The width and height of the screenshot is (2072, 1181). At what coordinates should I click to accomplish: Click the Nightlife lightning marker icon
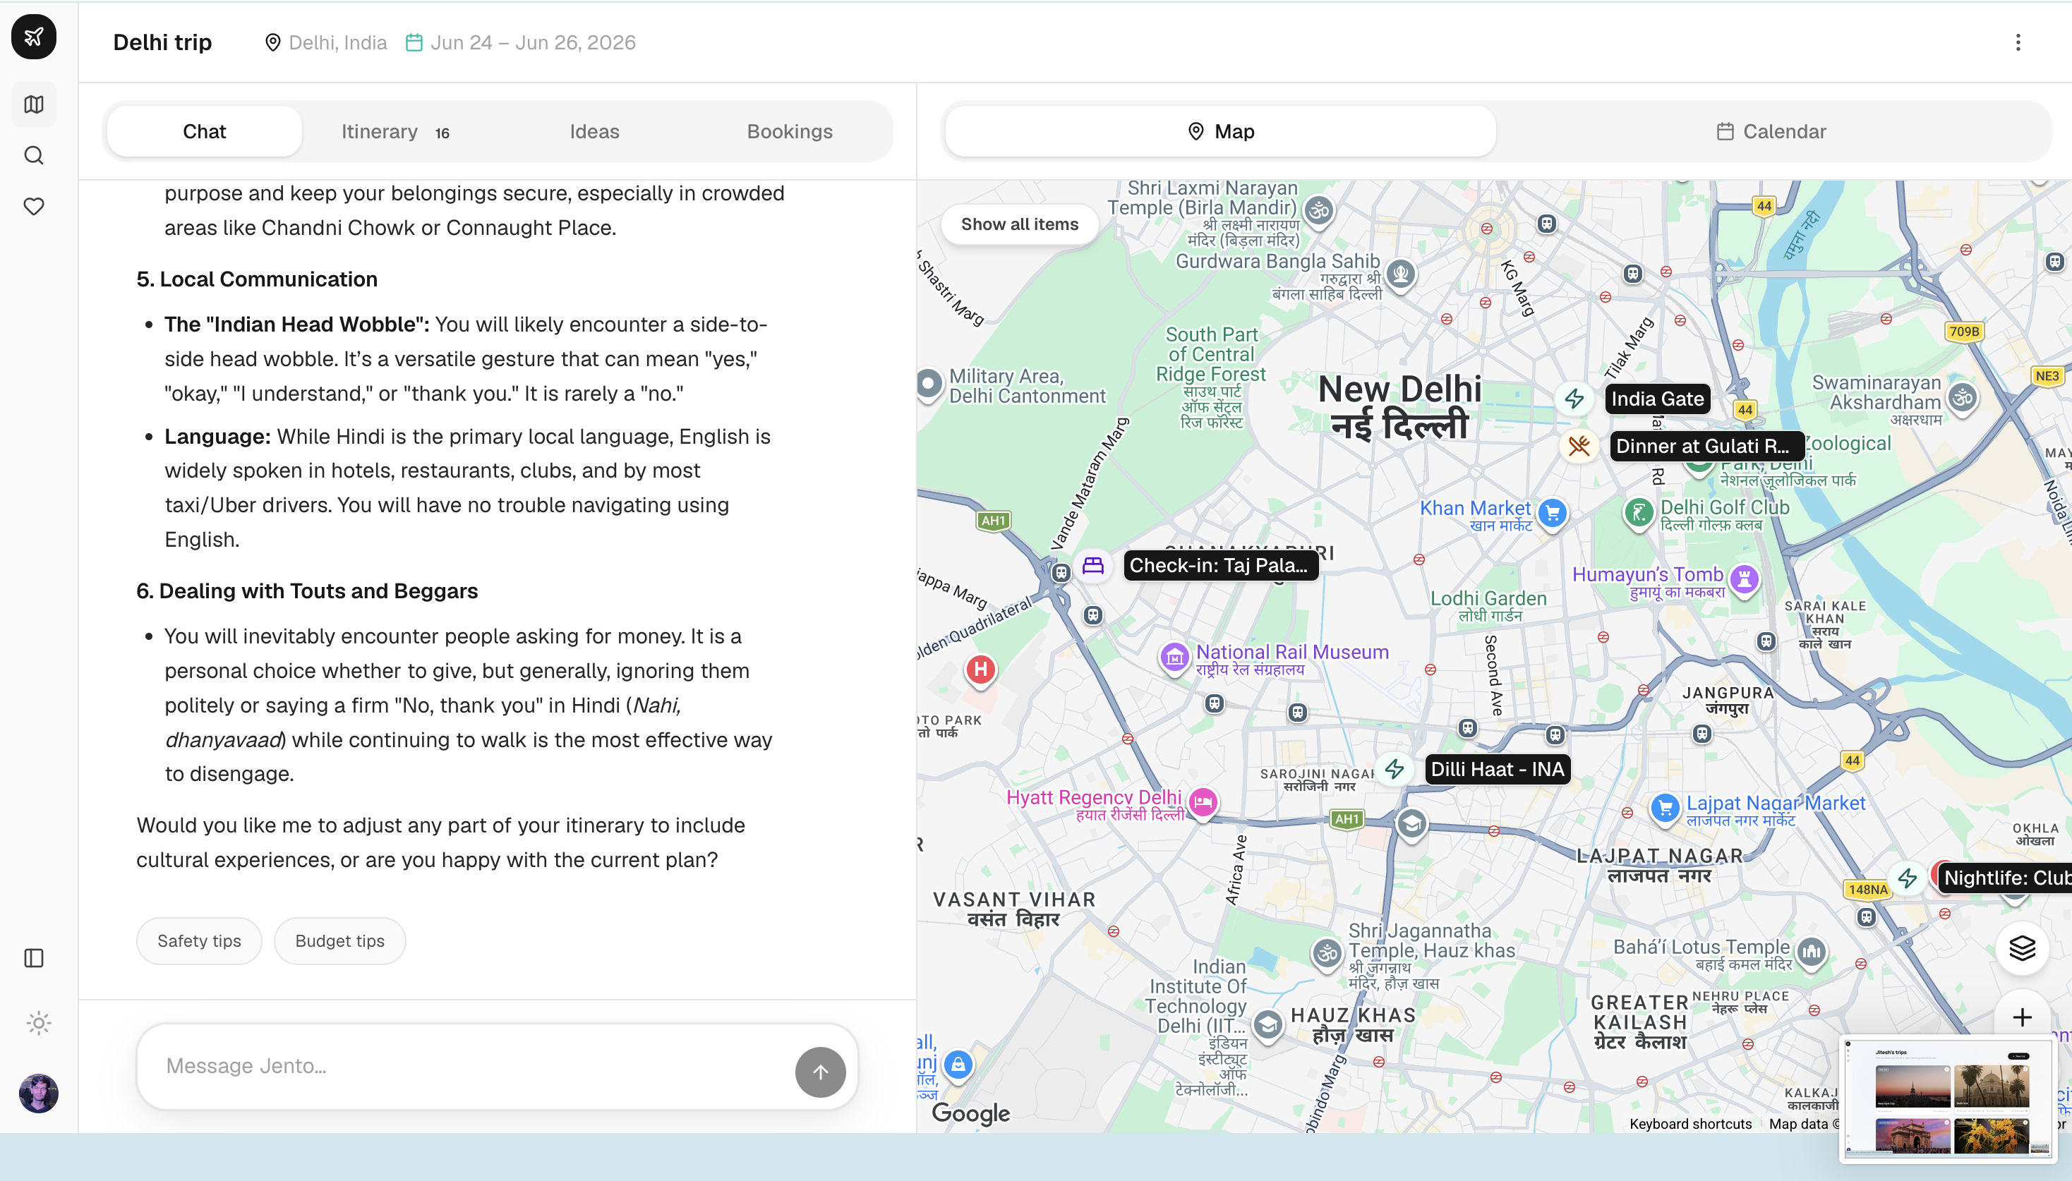click(x=1908, y=878)
